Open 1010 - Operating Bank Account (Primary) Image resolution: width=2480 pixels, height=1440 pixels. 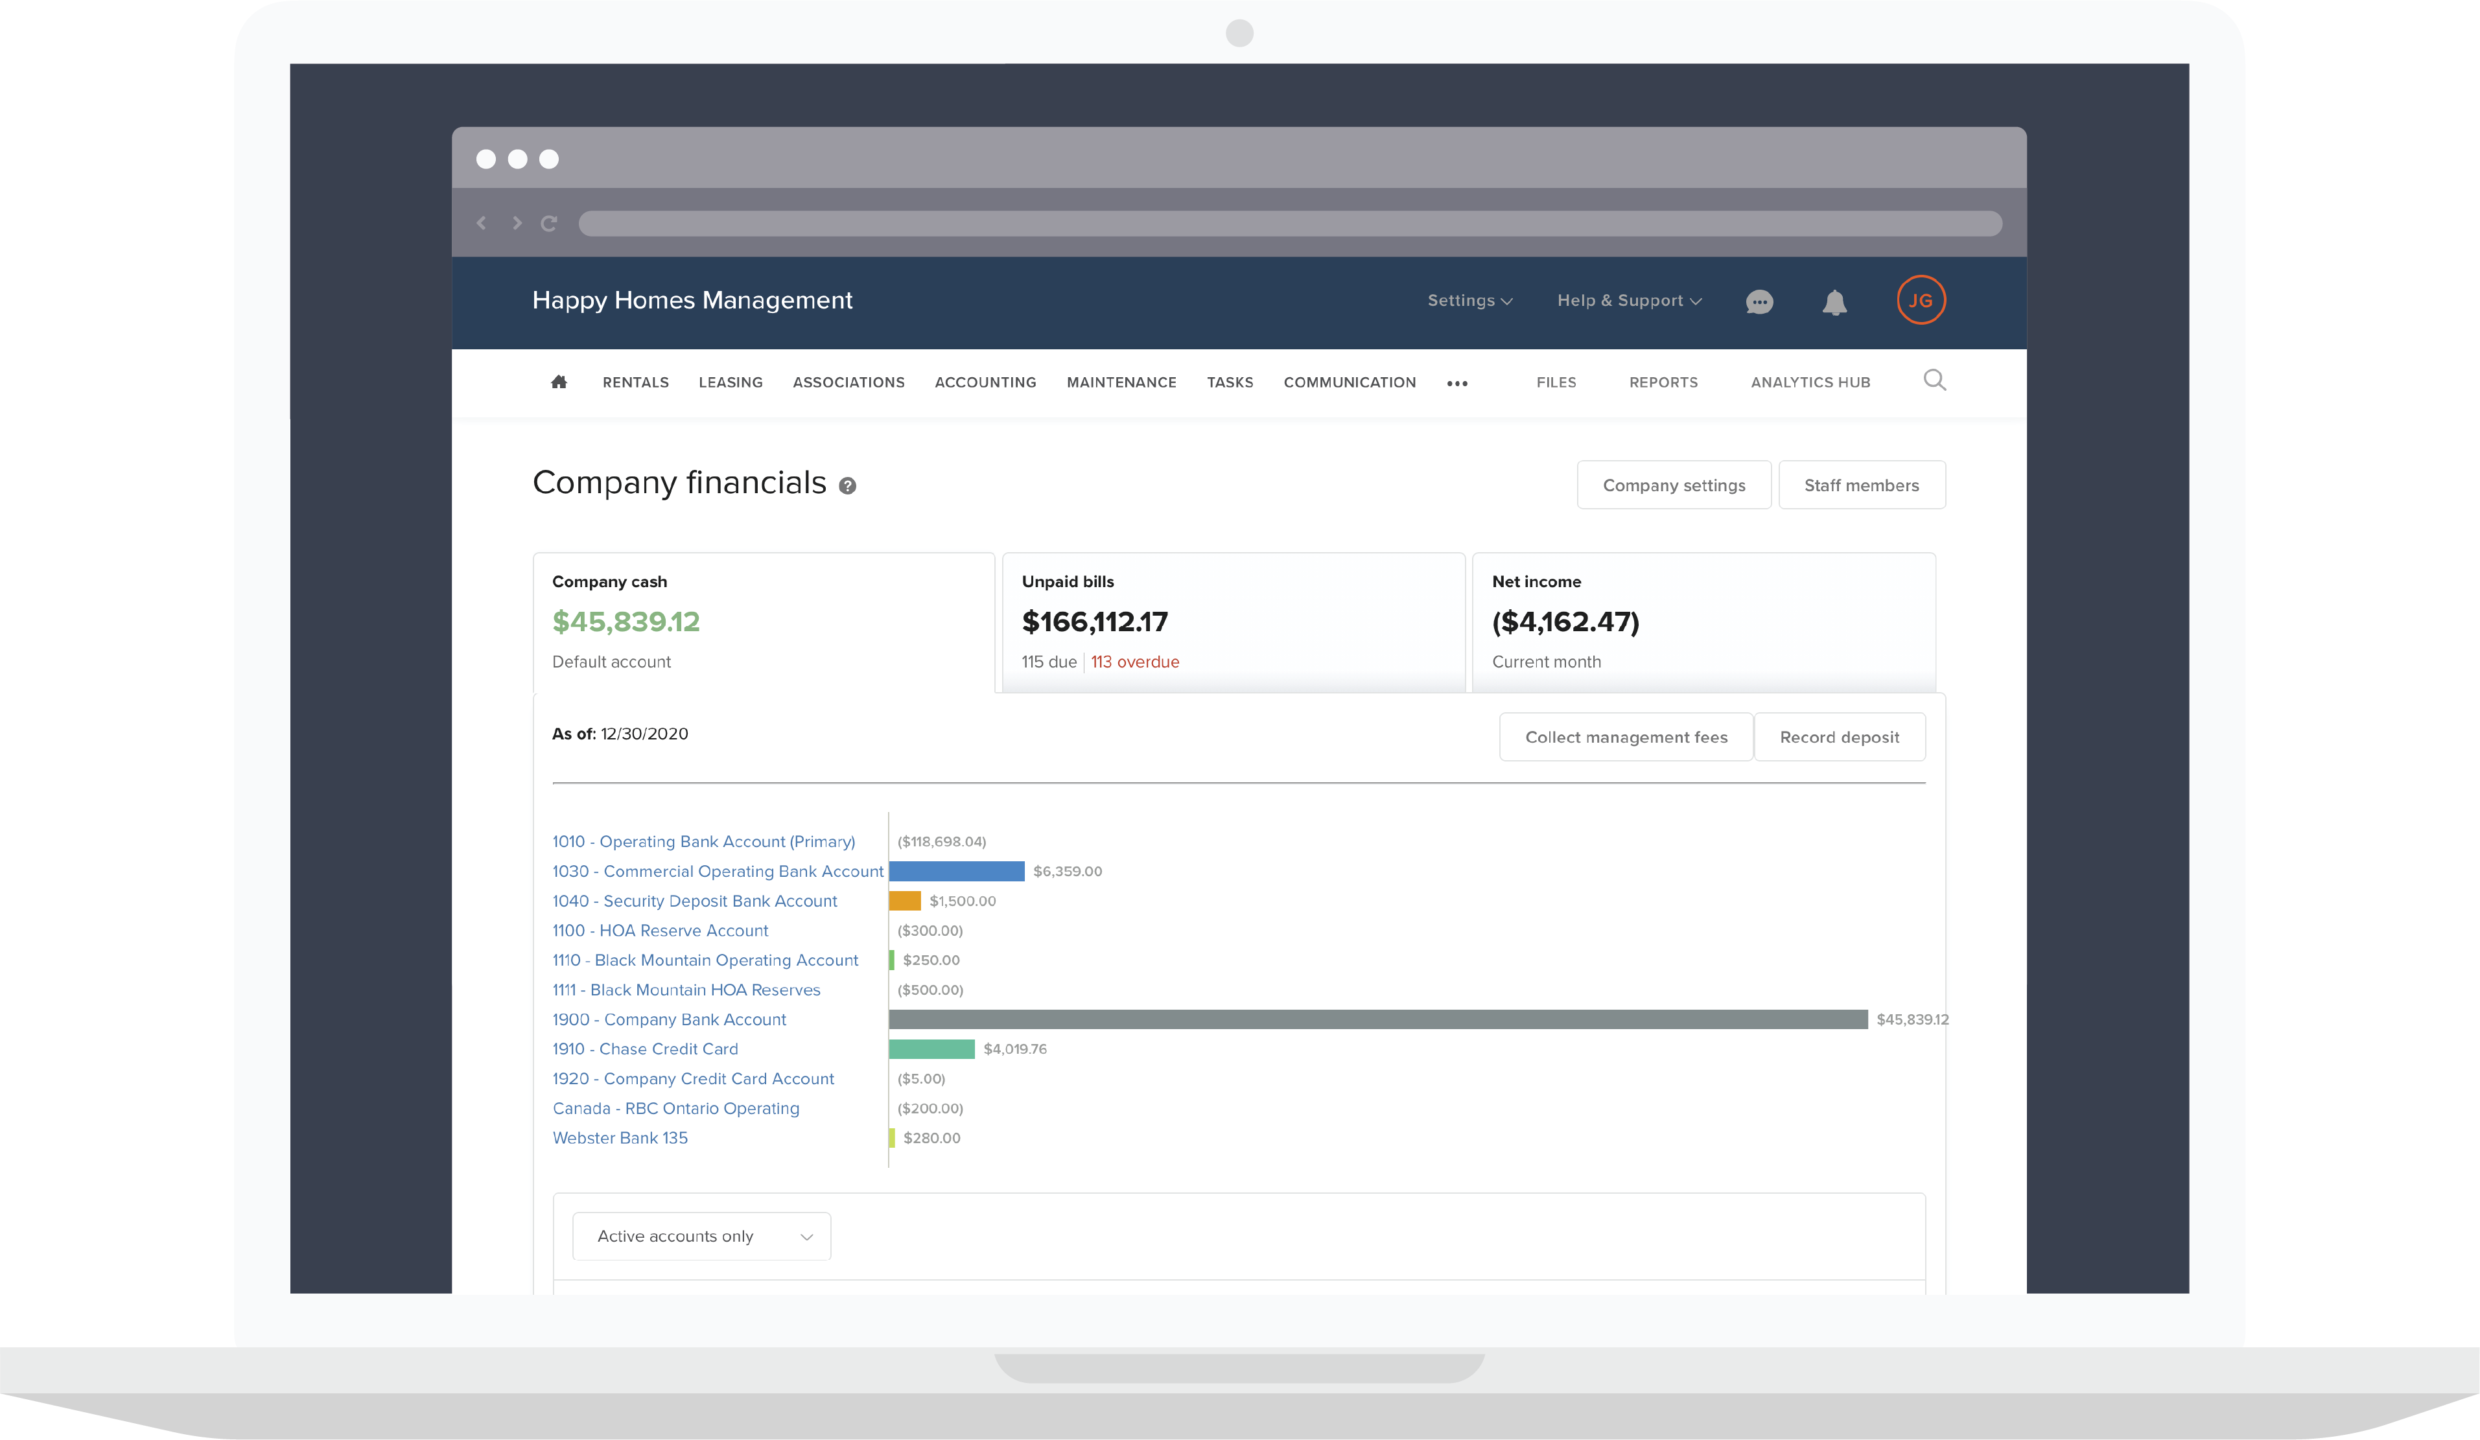(704, 842)
